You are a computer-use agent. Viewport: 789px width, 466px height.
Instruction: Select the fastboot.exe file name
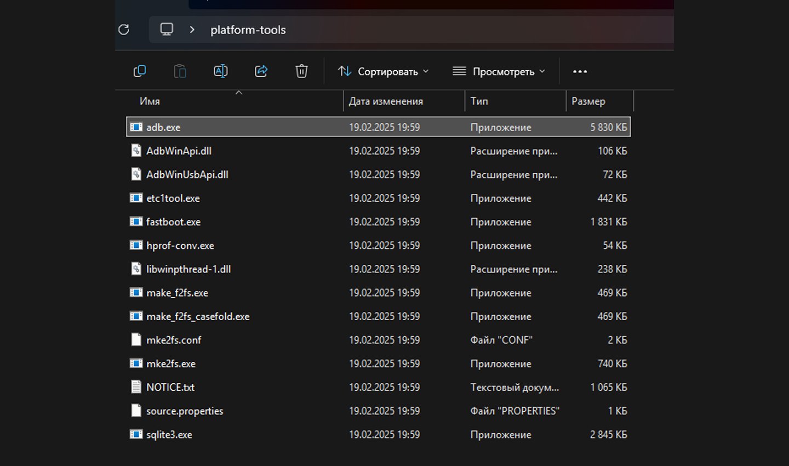click(173, 221)
